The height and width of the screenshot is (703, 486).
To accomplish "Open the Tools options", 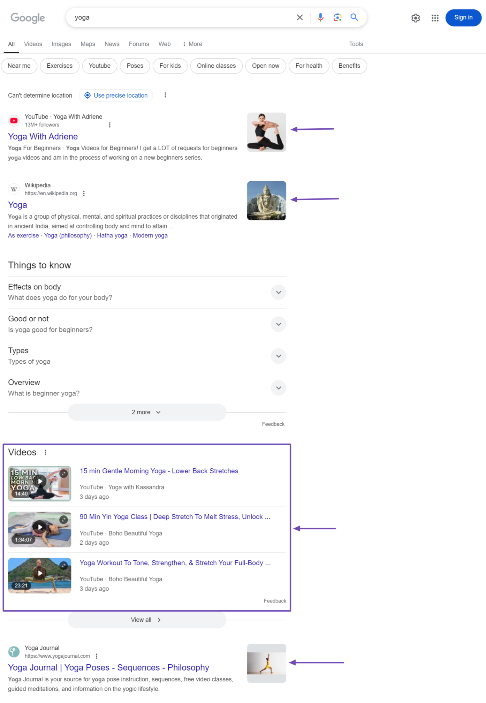I will point(356,44).
